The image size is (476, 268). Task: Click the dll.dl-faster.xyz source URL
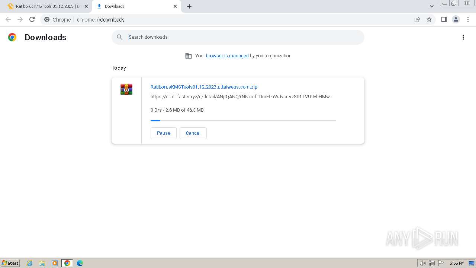tap(242, 97)
